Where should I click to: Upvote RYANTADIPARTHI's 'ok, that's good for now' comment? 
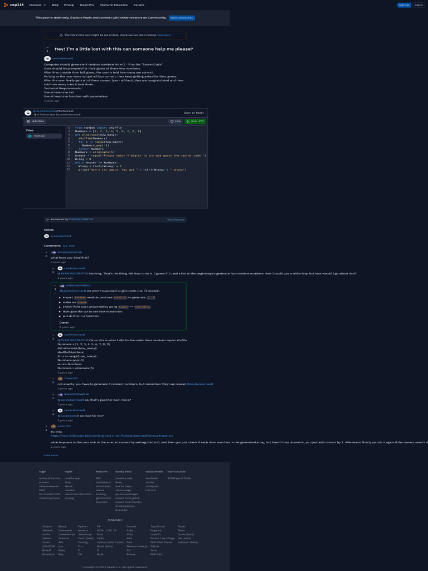coord(53,394)
